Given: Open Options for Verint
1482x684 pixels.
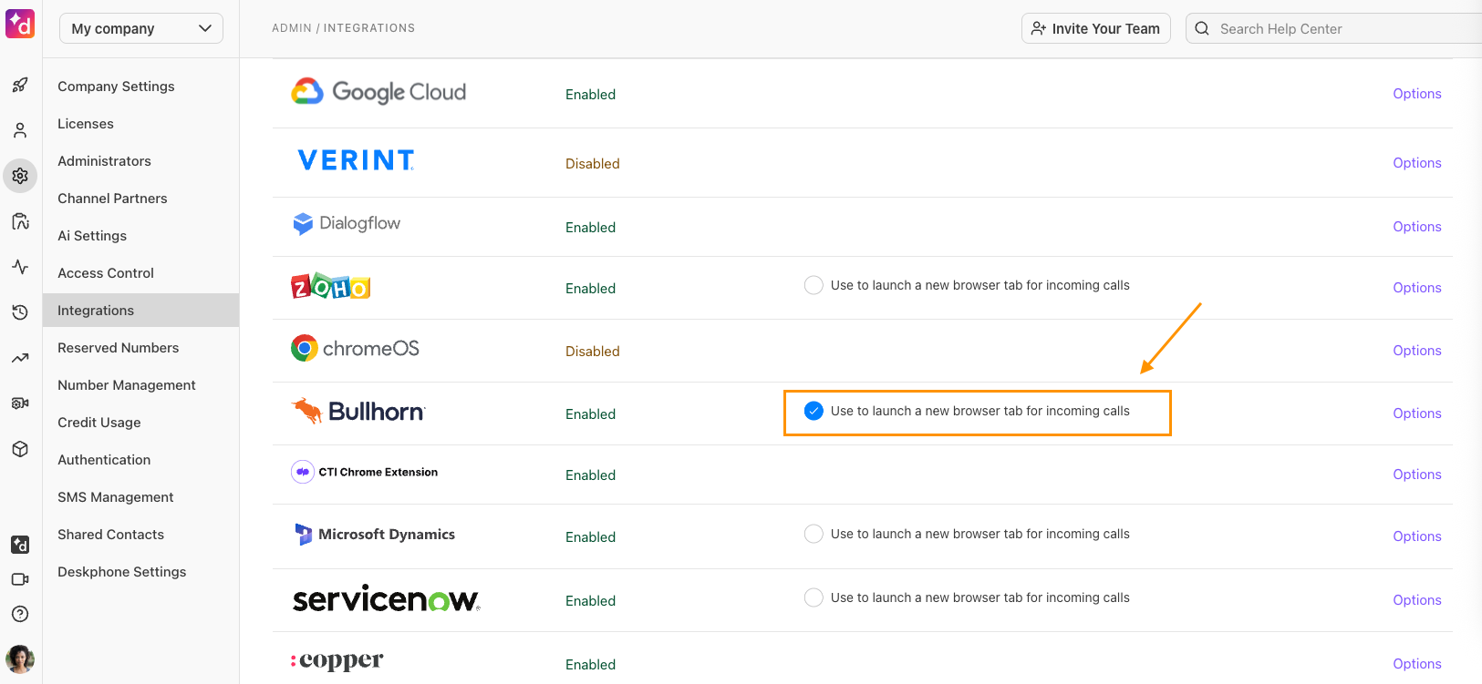Looking at the screenshot, I should point(1416,163).
